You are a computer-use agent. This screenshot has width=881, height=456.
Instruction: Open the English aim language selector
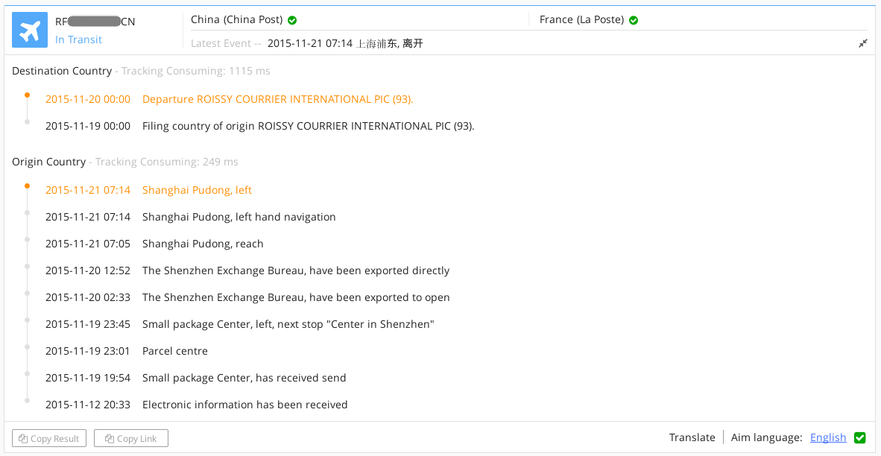[x=828, y=437]
